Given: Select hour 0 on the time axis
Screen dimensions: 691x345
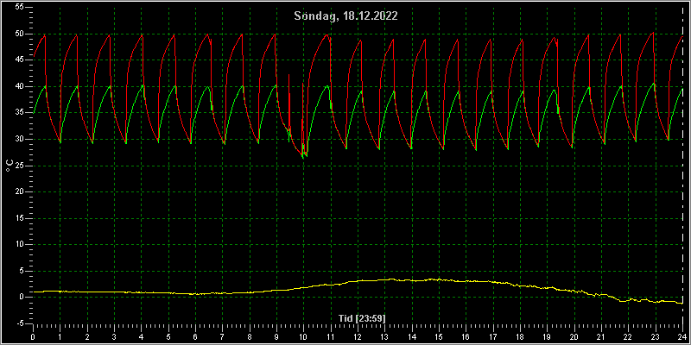Looking at the screenshot, I should click(x=33, y=337).
